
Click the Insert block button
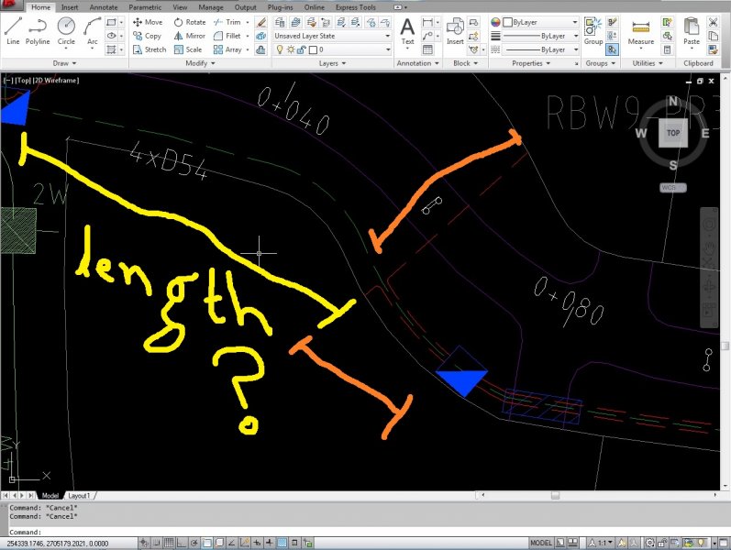click(455, 31)
